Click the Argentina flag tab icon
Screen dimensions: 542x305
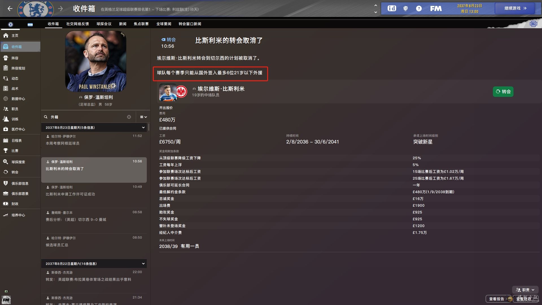[x=30, y=25]
